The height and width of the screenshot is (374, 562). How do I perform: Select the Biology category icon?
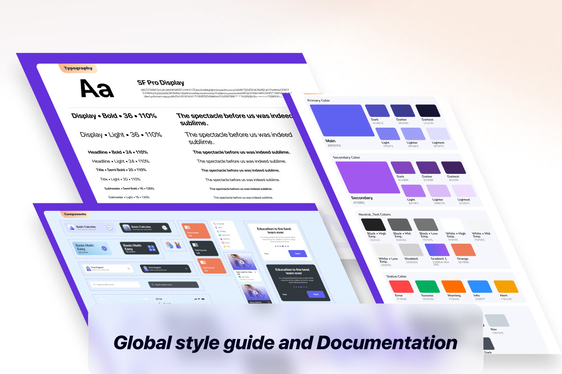[217, 231]
